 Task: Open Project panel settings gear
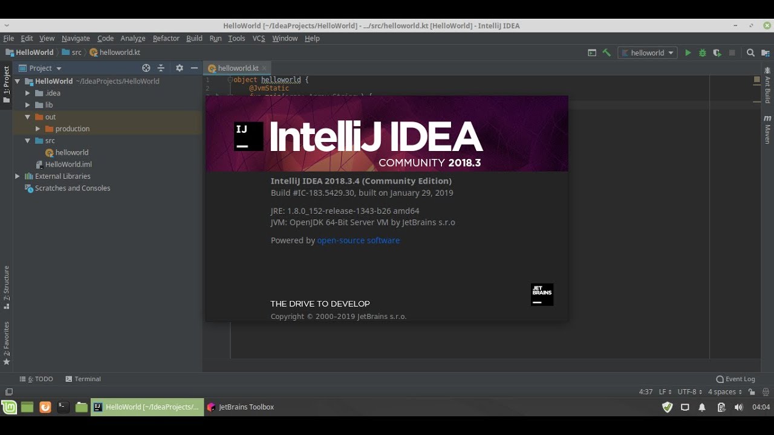[179, 68]
